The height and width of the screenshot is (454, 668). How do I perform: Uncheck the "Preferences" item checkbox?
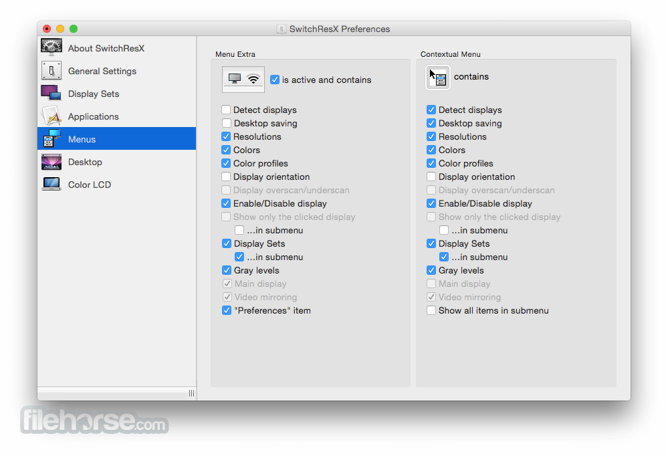tap(226, 310)
